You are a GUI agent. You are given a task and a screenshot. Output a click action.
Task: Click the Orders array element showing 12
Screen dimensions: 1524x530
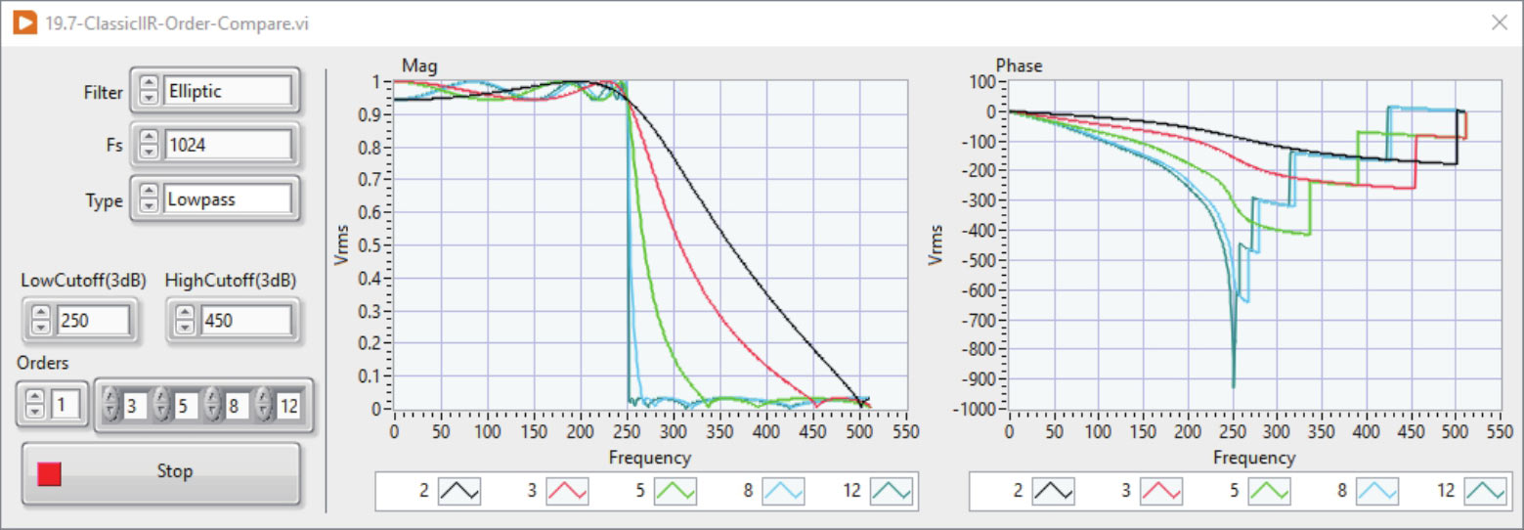click(287, 405)
